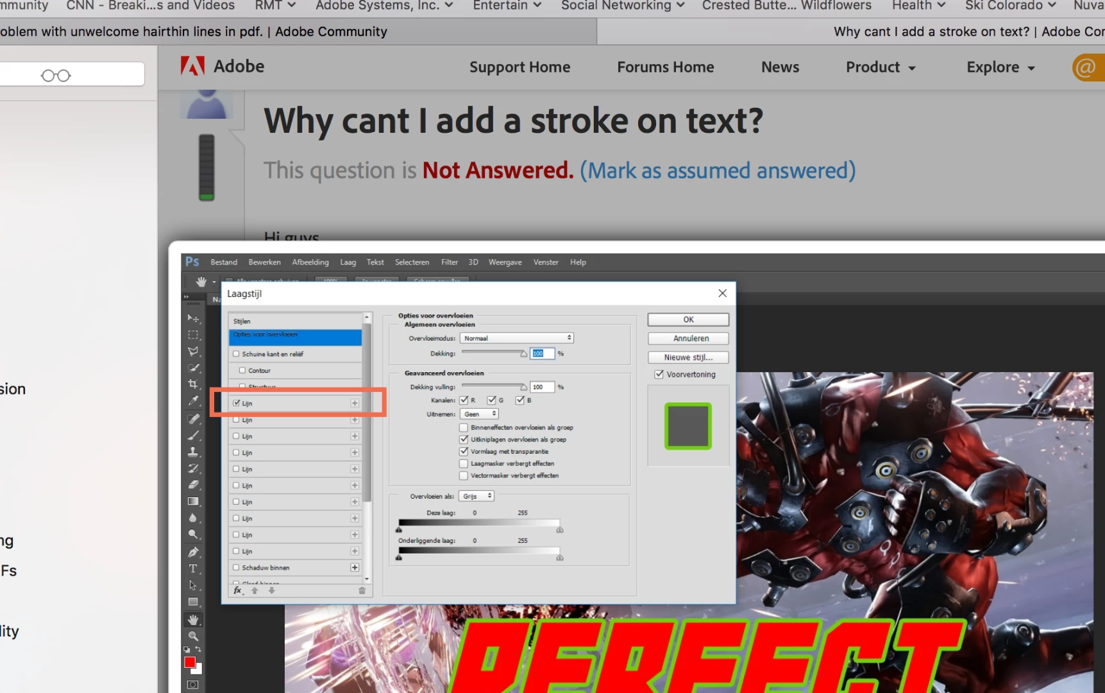Open Safari Reader glasses icon
The width and height of the screenshot is (1105, 693).
click(56, 76)
